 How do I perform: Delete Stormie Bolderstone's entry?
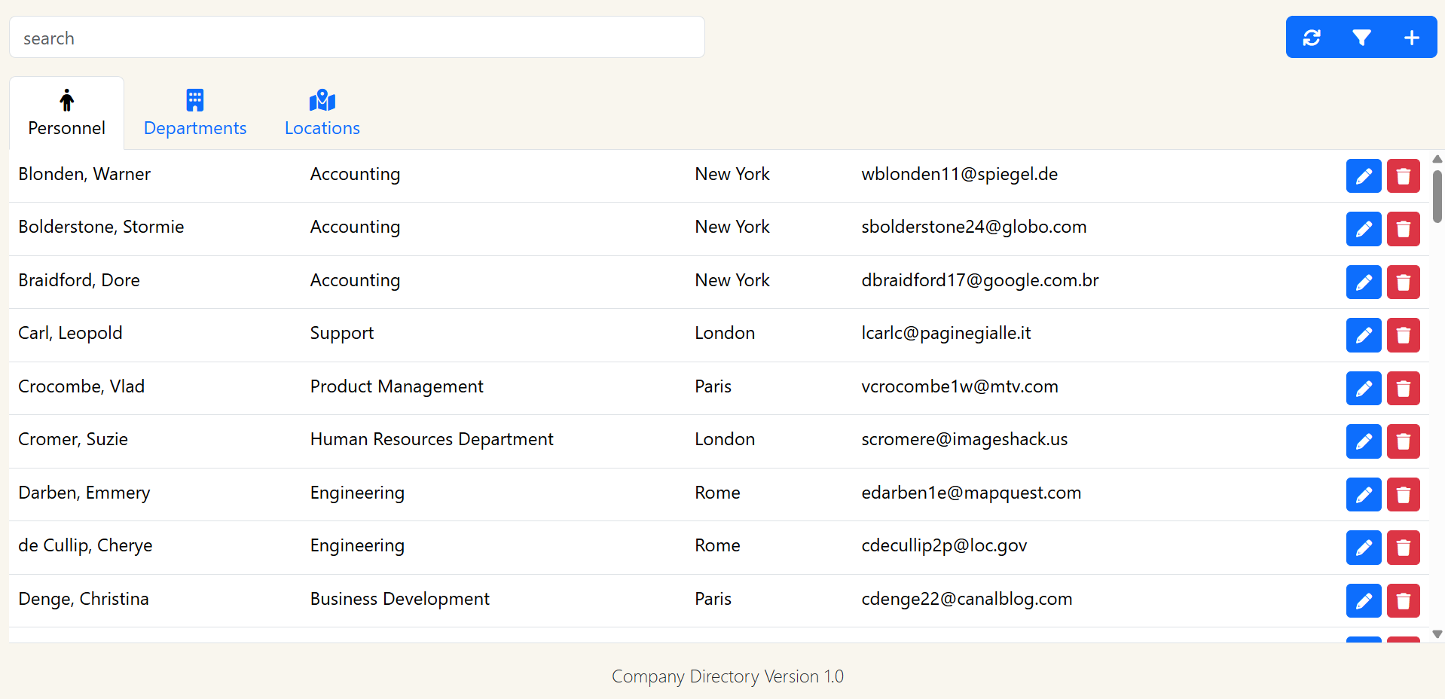(1403, 229)
